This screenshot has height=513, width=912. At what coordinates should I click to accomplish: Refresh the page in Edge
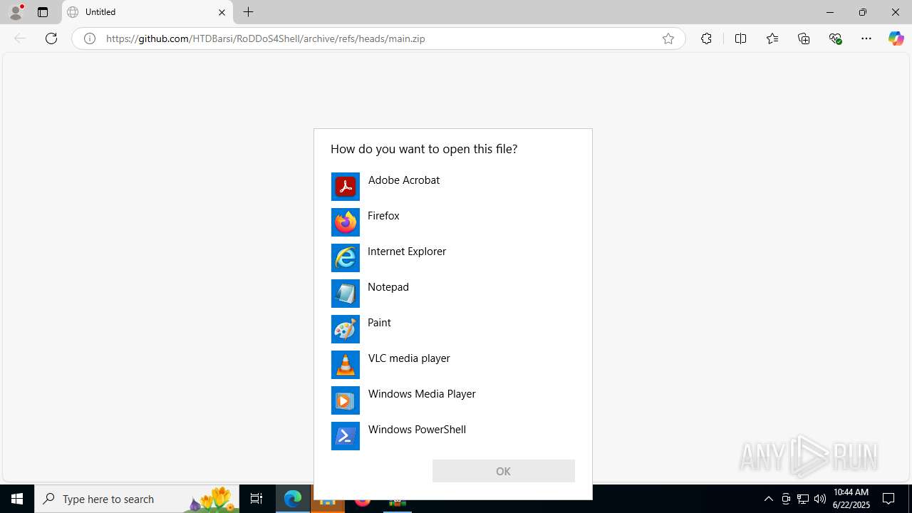tap(51, 38)
